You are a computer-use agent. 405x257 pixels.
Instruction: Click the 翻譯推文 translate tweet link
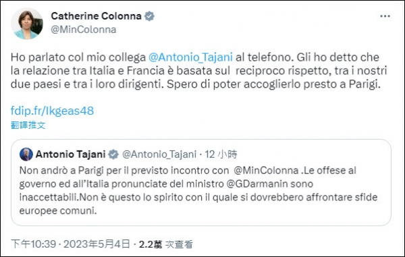pyautogui.click(x=28, y=125)
